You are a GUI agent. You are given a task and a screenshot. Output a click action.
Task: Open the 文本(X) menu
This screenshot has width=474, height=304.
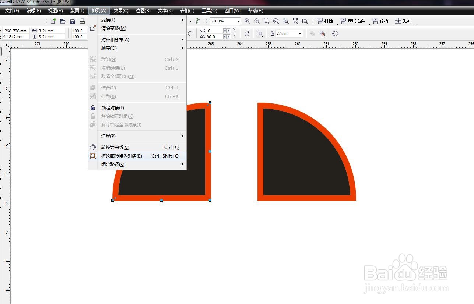165,11
